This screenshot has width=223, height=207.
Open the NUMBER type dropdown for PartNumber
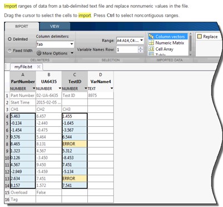(34, 88)
